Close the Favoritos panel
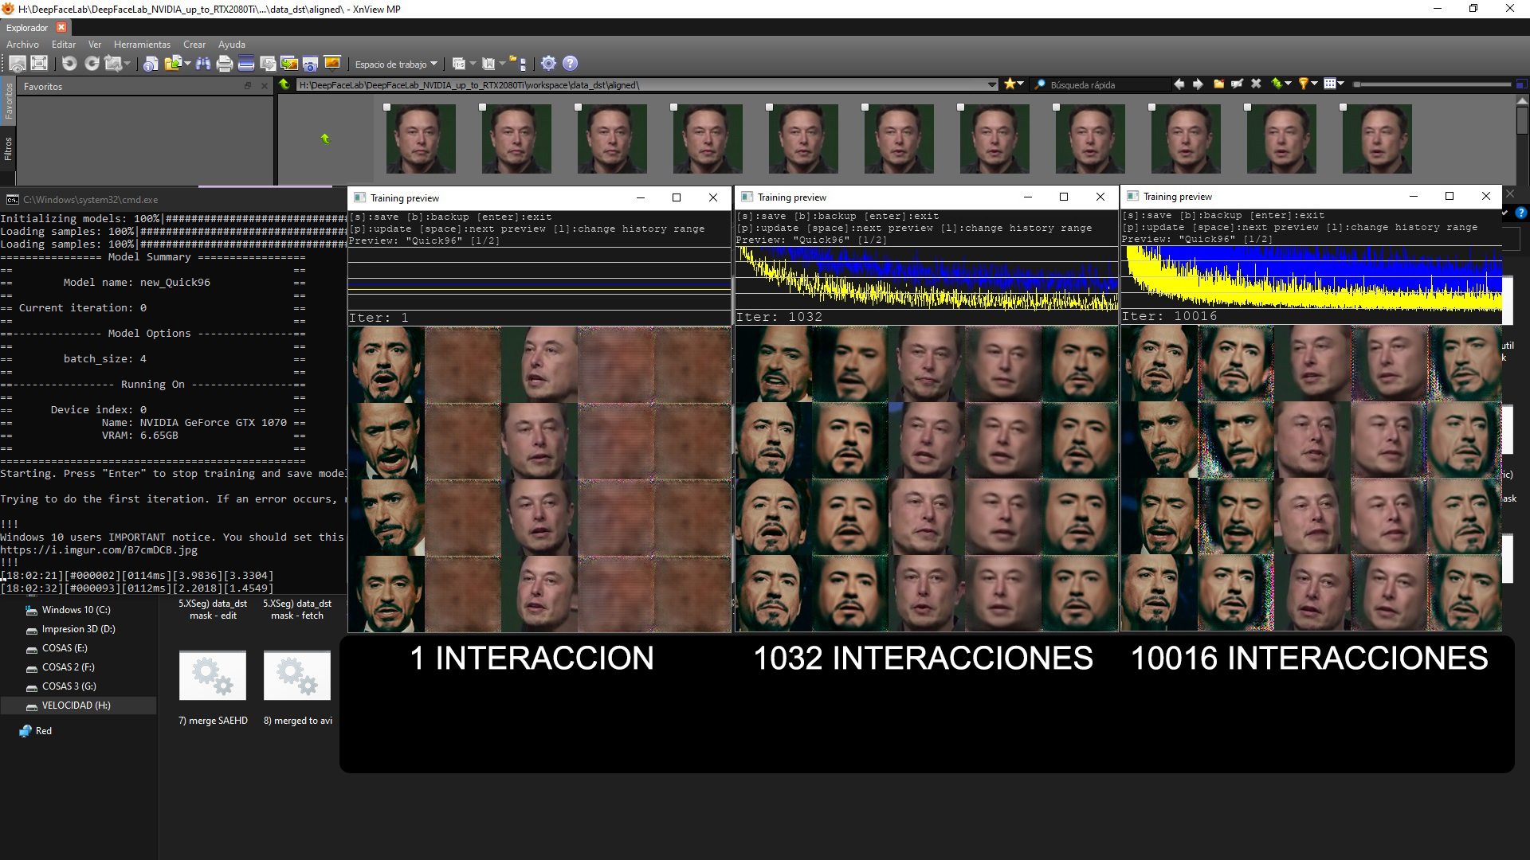Image resolution: width=1530 pixels, height=860 pixels. tap(265, 86)
